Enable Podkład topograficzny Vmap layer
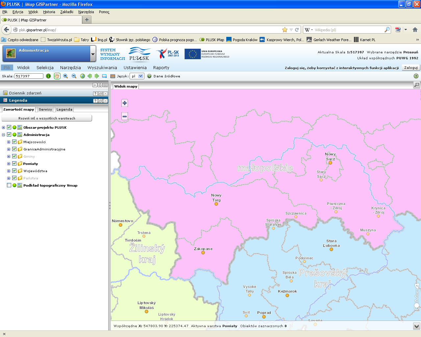The height and width of the screenshot is (337, 421). [x=9, y=185]
